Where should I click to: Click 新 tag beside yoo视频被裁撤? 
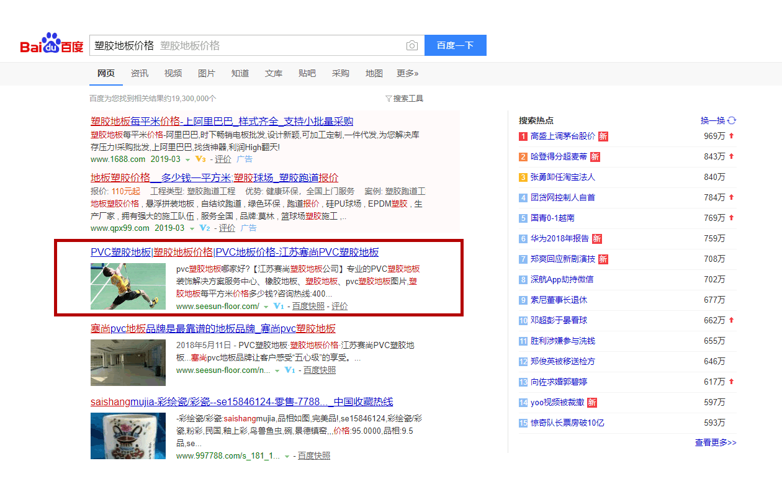point(592,402)
